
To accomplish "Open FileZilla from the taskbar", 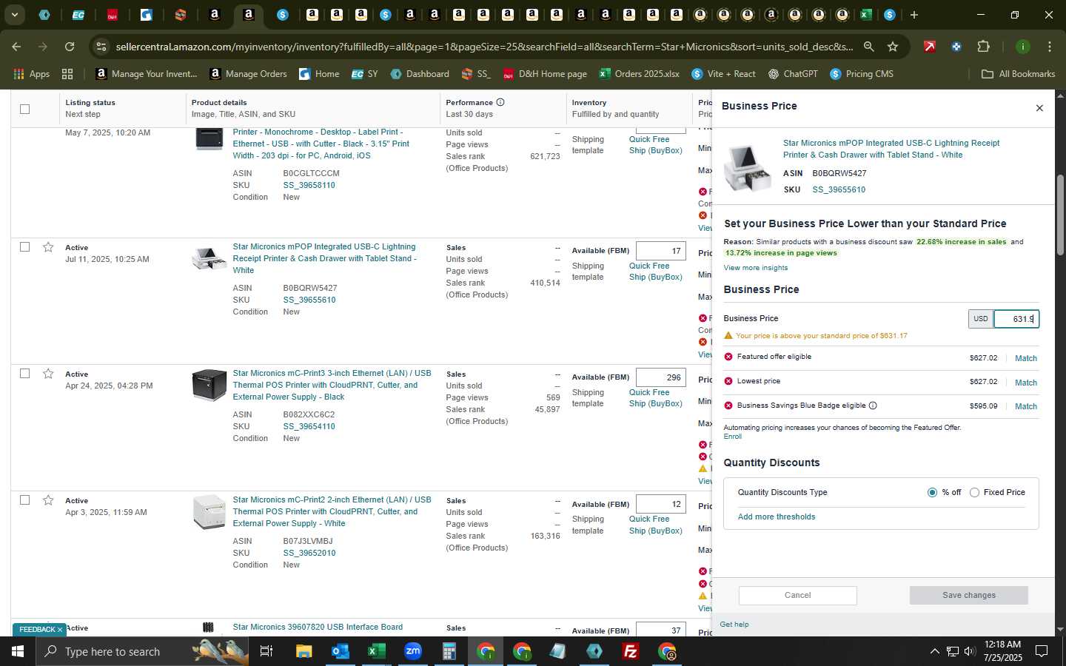I will [x=631, y=651].
